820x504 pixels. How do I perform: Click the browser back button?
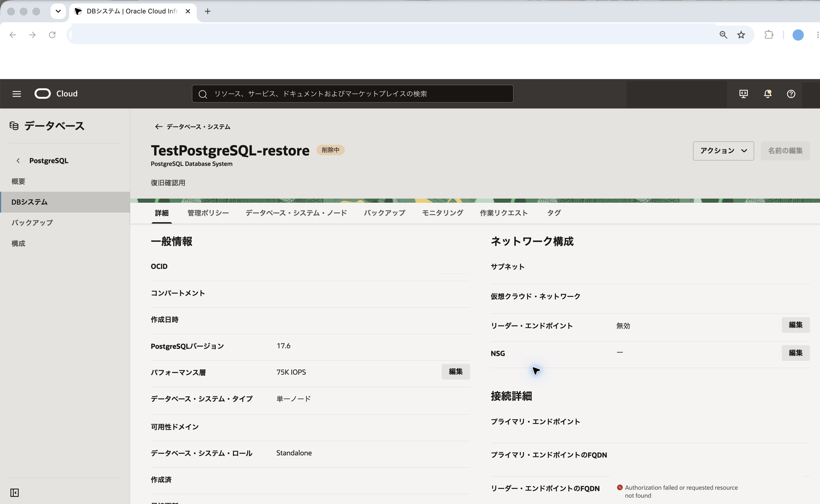[13, 35]
